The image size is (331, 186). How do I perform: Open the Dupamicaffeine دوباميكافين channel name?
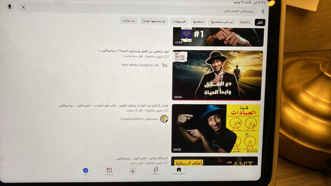pyautogui.click(x=139, y=119)
